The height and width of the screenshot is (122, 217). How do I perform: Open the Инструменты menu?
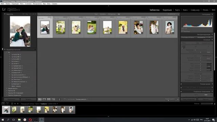coord(37,4)
